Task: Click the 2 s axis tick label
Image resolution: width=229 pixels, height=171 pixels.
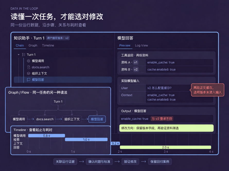Action: pos(120,152)
